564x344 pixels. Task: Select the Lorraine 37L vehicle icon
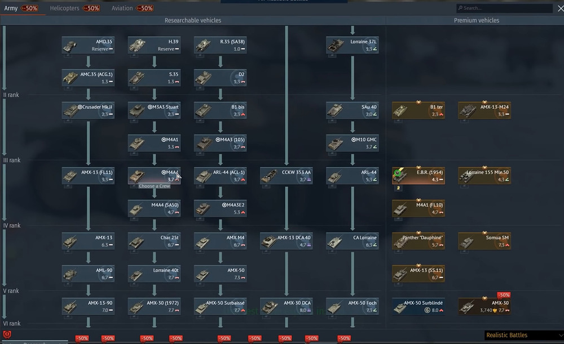coord(336,46)
